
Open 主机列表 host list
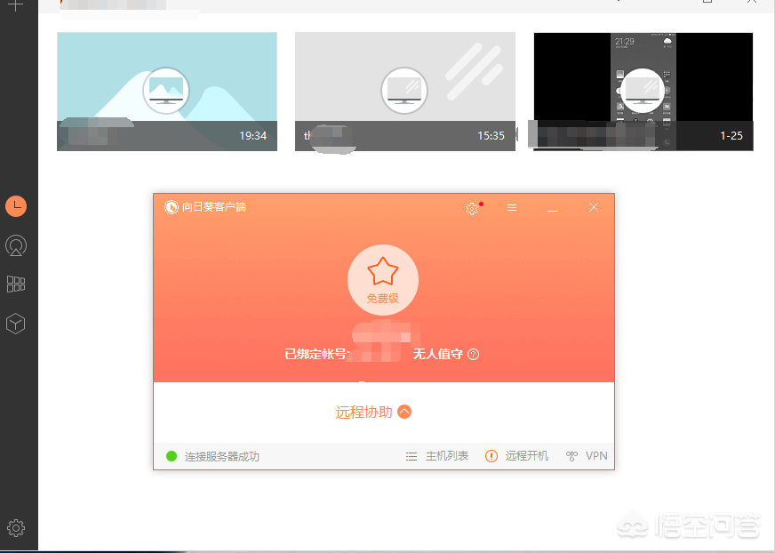click(437, 456)
